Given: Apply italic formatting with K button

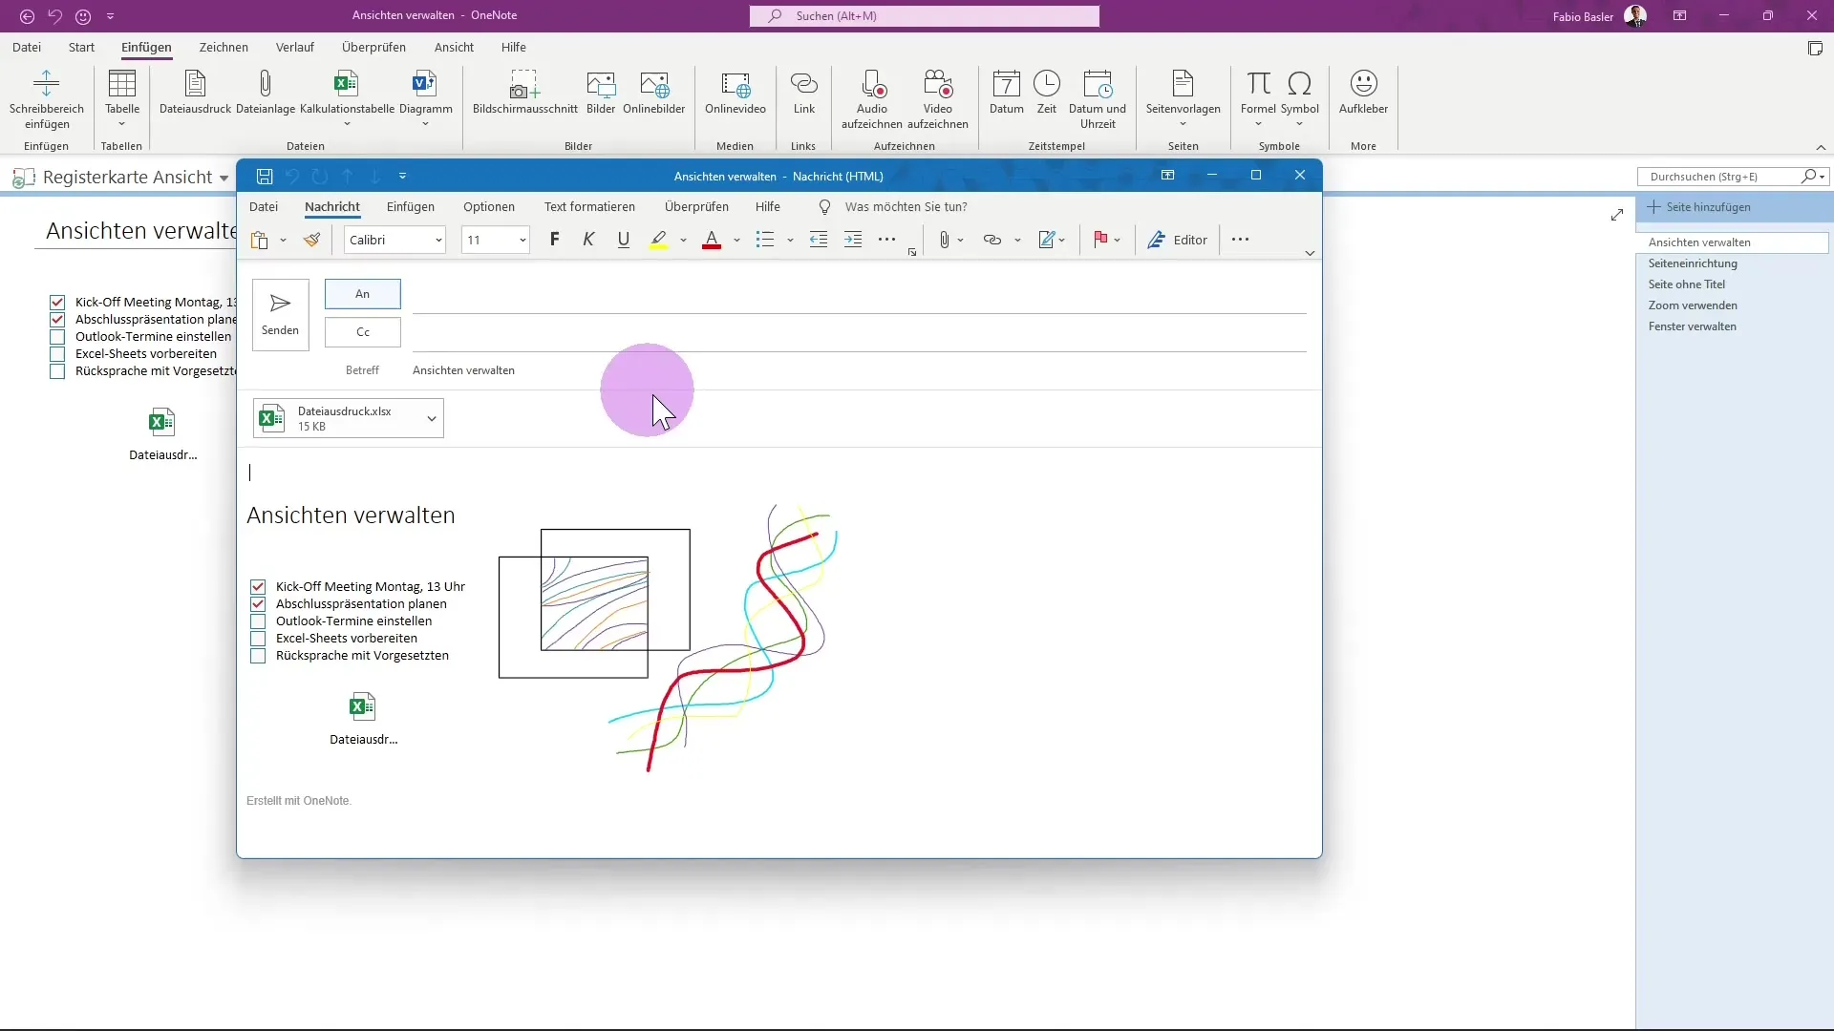Looking at the screenshot, I should coord(588,240).
